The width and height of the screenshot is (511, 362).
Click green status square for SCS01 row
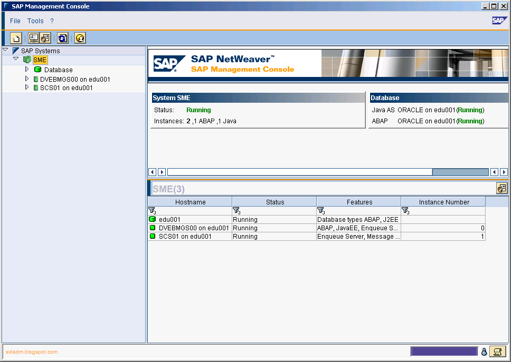pyautogui.click(x=153, y=236)
